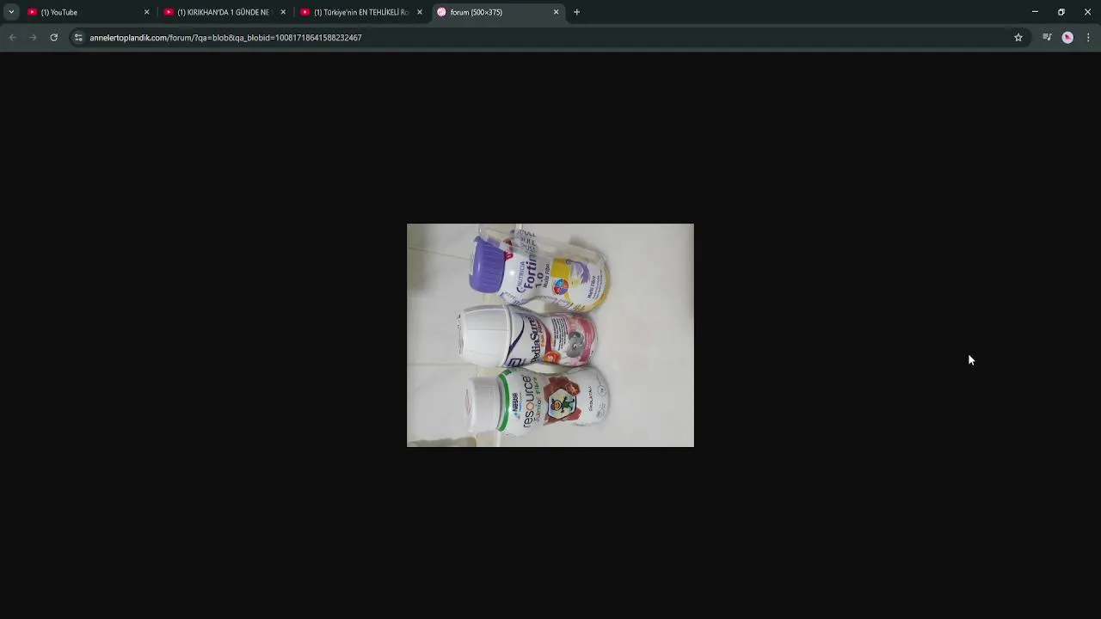This screenshot has width=1101, height=619.
Task: View site information icon in address bar
Action: tap(78, 38)
